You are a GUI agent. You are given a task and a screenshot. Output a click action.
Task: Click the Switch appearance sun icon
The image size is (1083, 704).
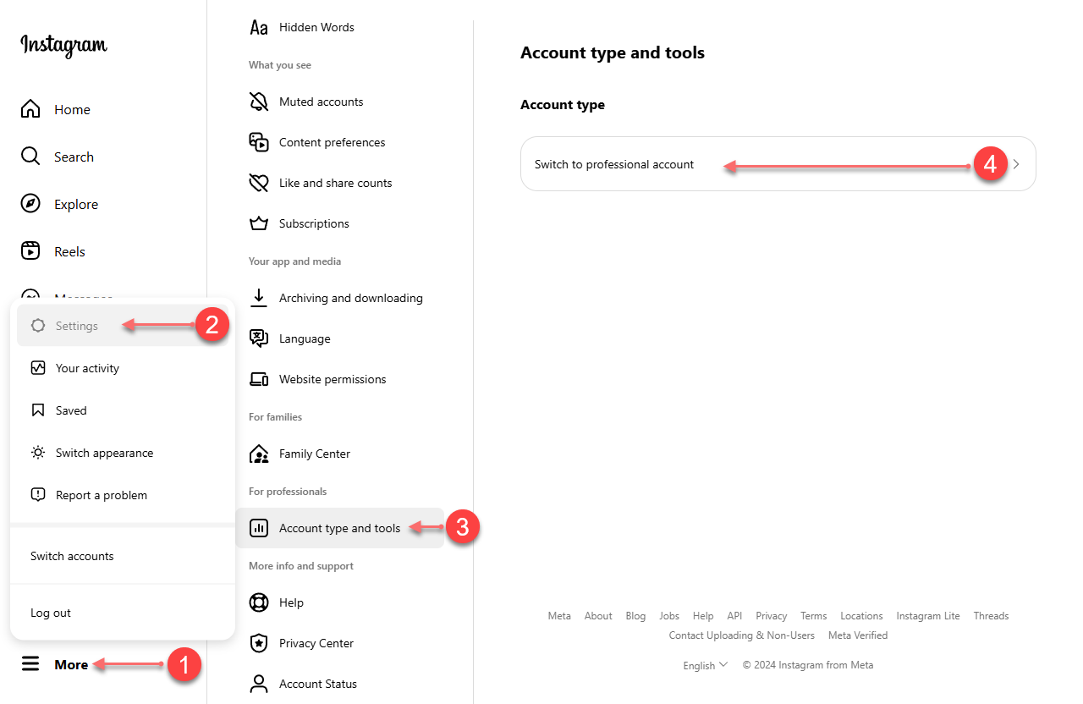pyautogui.click(x=38, y=453)
